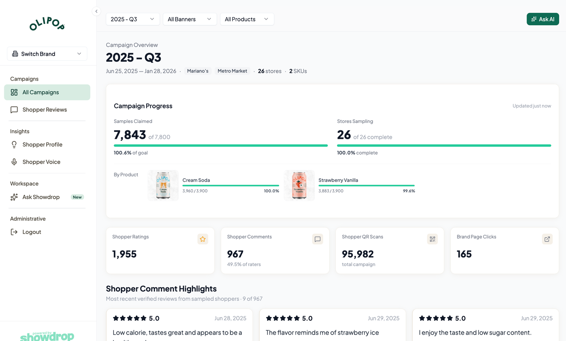
Task: Click the building icon in Switch Brand
Action: (15, 54)
